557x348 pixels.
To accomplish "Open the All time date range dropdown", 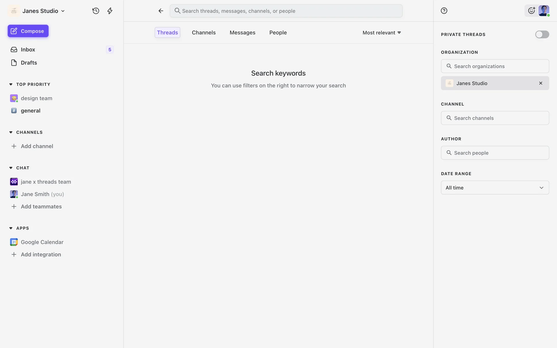I will click(x=495, y=188).
